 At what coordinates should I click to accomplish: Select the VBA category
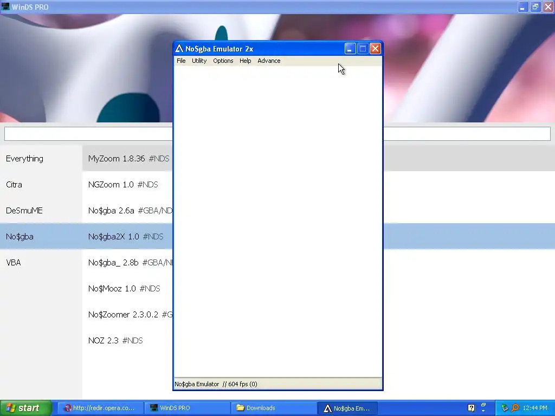(x=41, y=263)
